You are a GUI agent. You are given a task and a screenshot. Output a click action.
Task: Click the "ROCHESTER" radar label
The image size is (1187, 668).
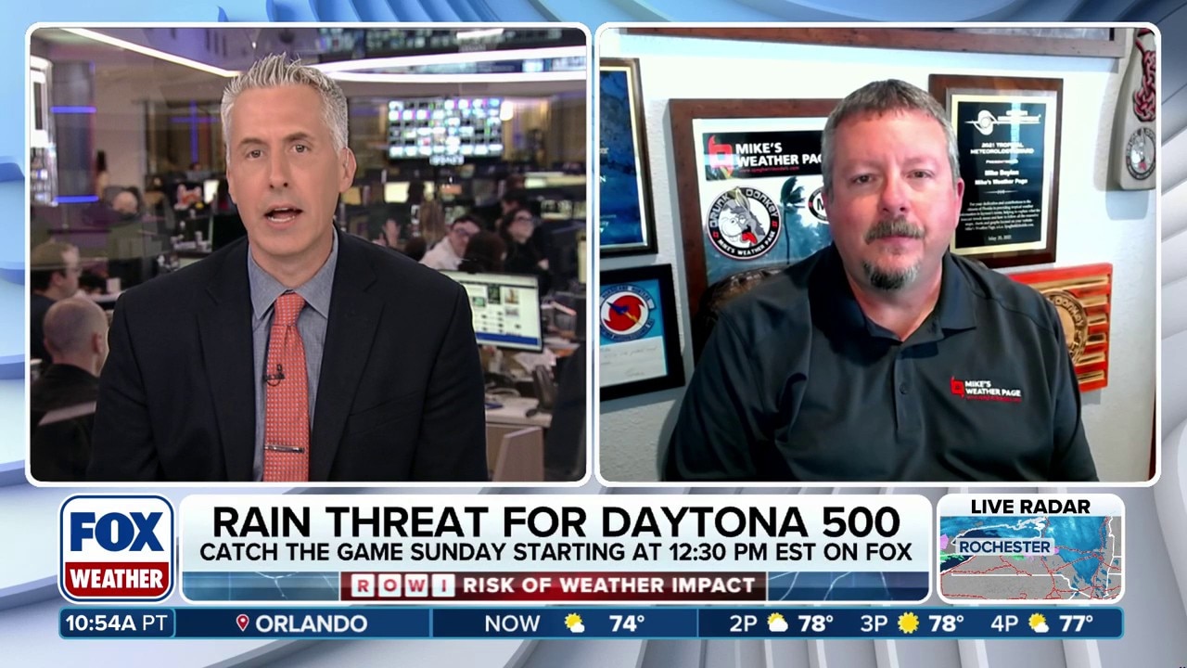1003,546
